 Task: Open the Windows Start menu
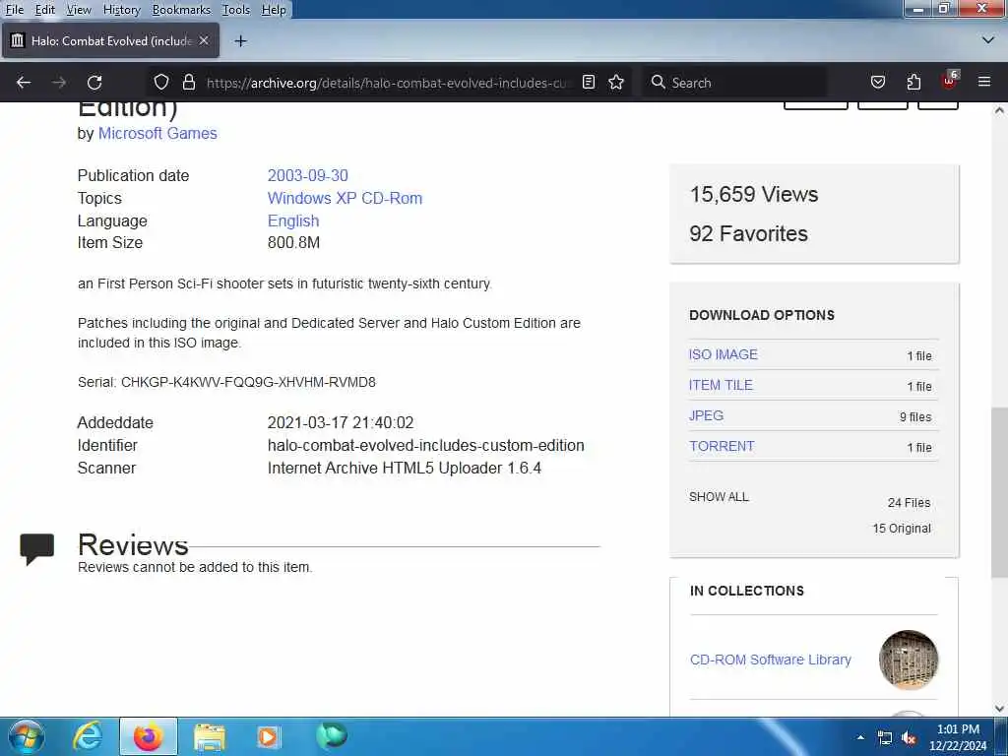point(26,736)
